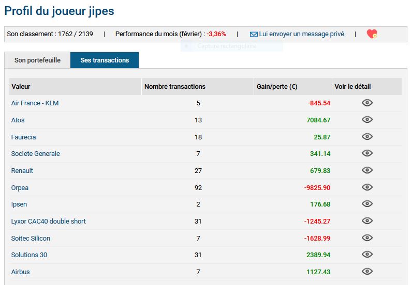Screen dimensions: 411x285
Task: Open Lui envoyer un message privé link
Action: pyautogui.click(x=301, y=34)
